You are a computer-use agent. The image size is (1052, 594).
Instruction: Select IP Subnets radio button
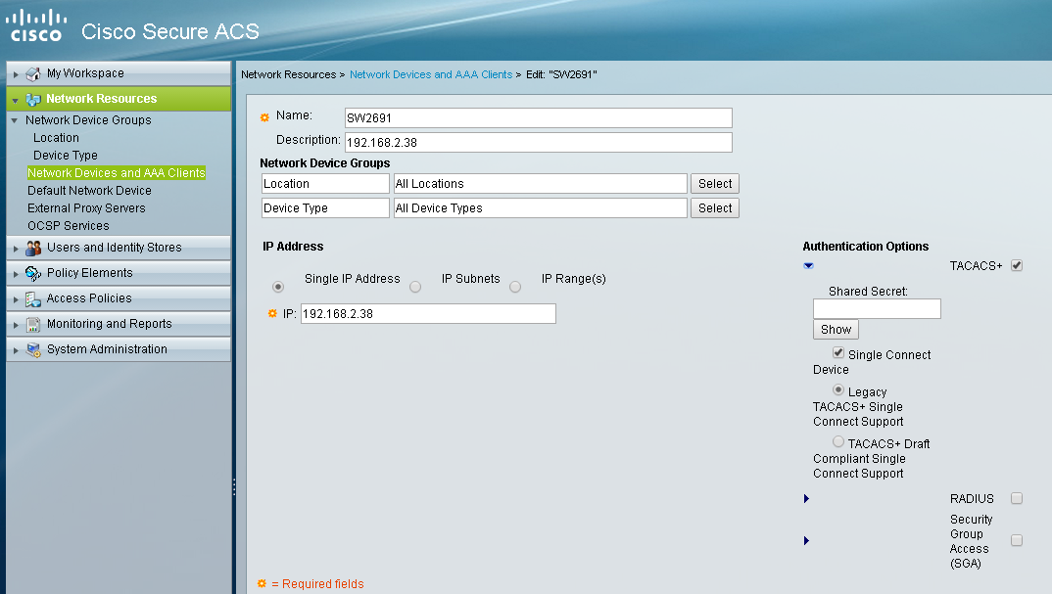[415, 287]
